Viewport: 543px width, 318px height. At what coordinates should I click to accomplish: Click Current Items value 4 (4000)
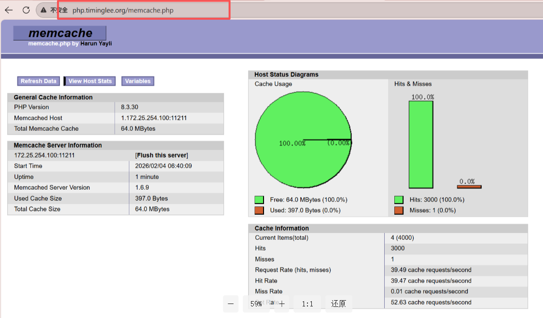pos(403,237)
